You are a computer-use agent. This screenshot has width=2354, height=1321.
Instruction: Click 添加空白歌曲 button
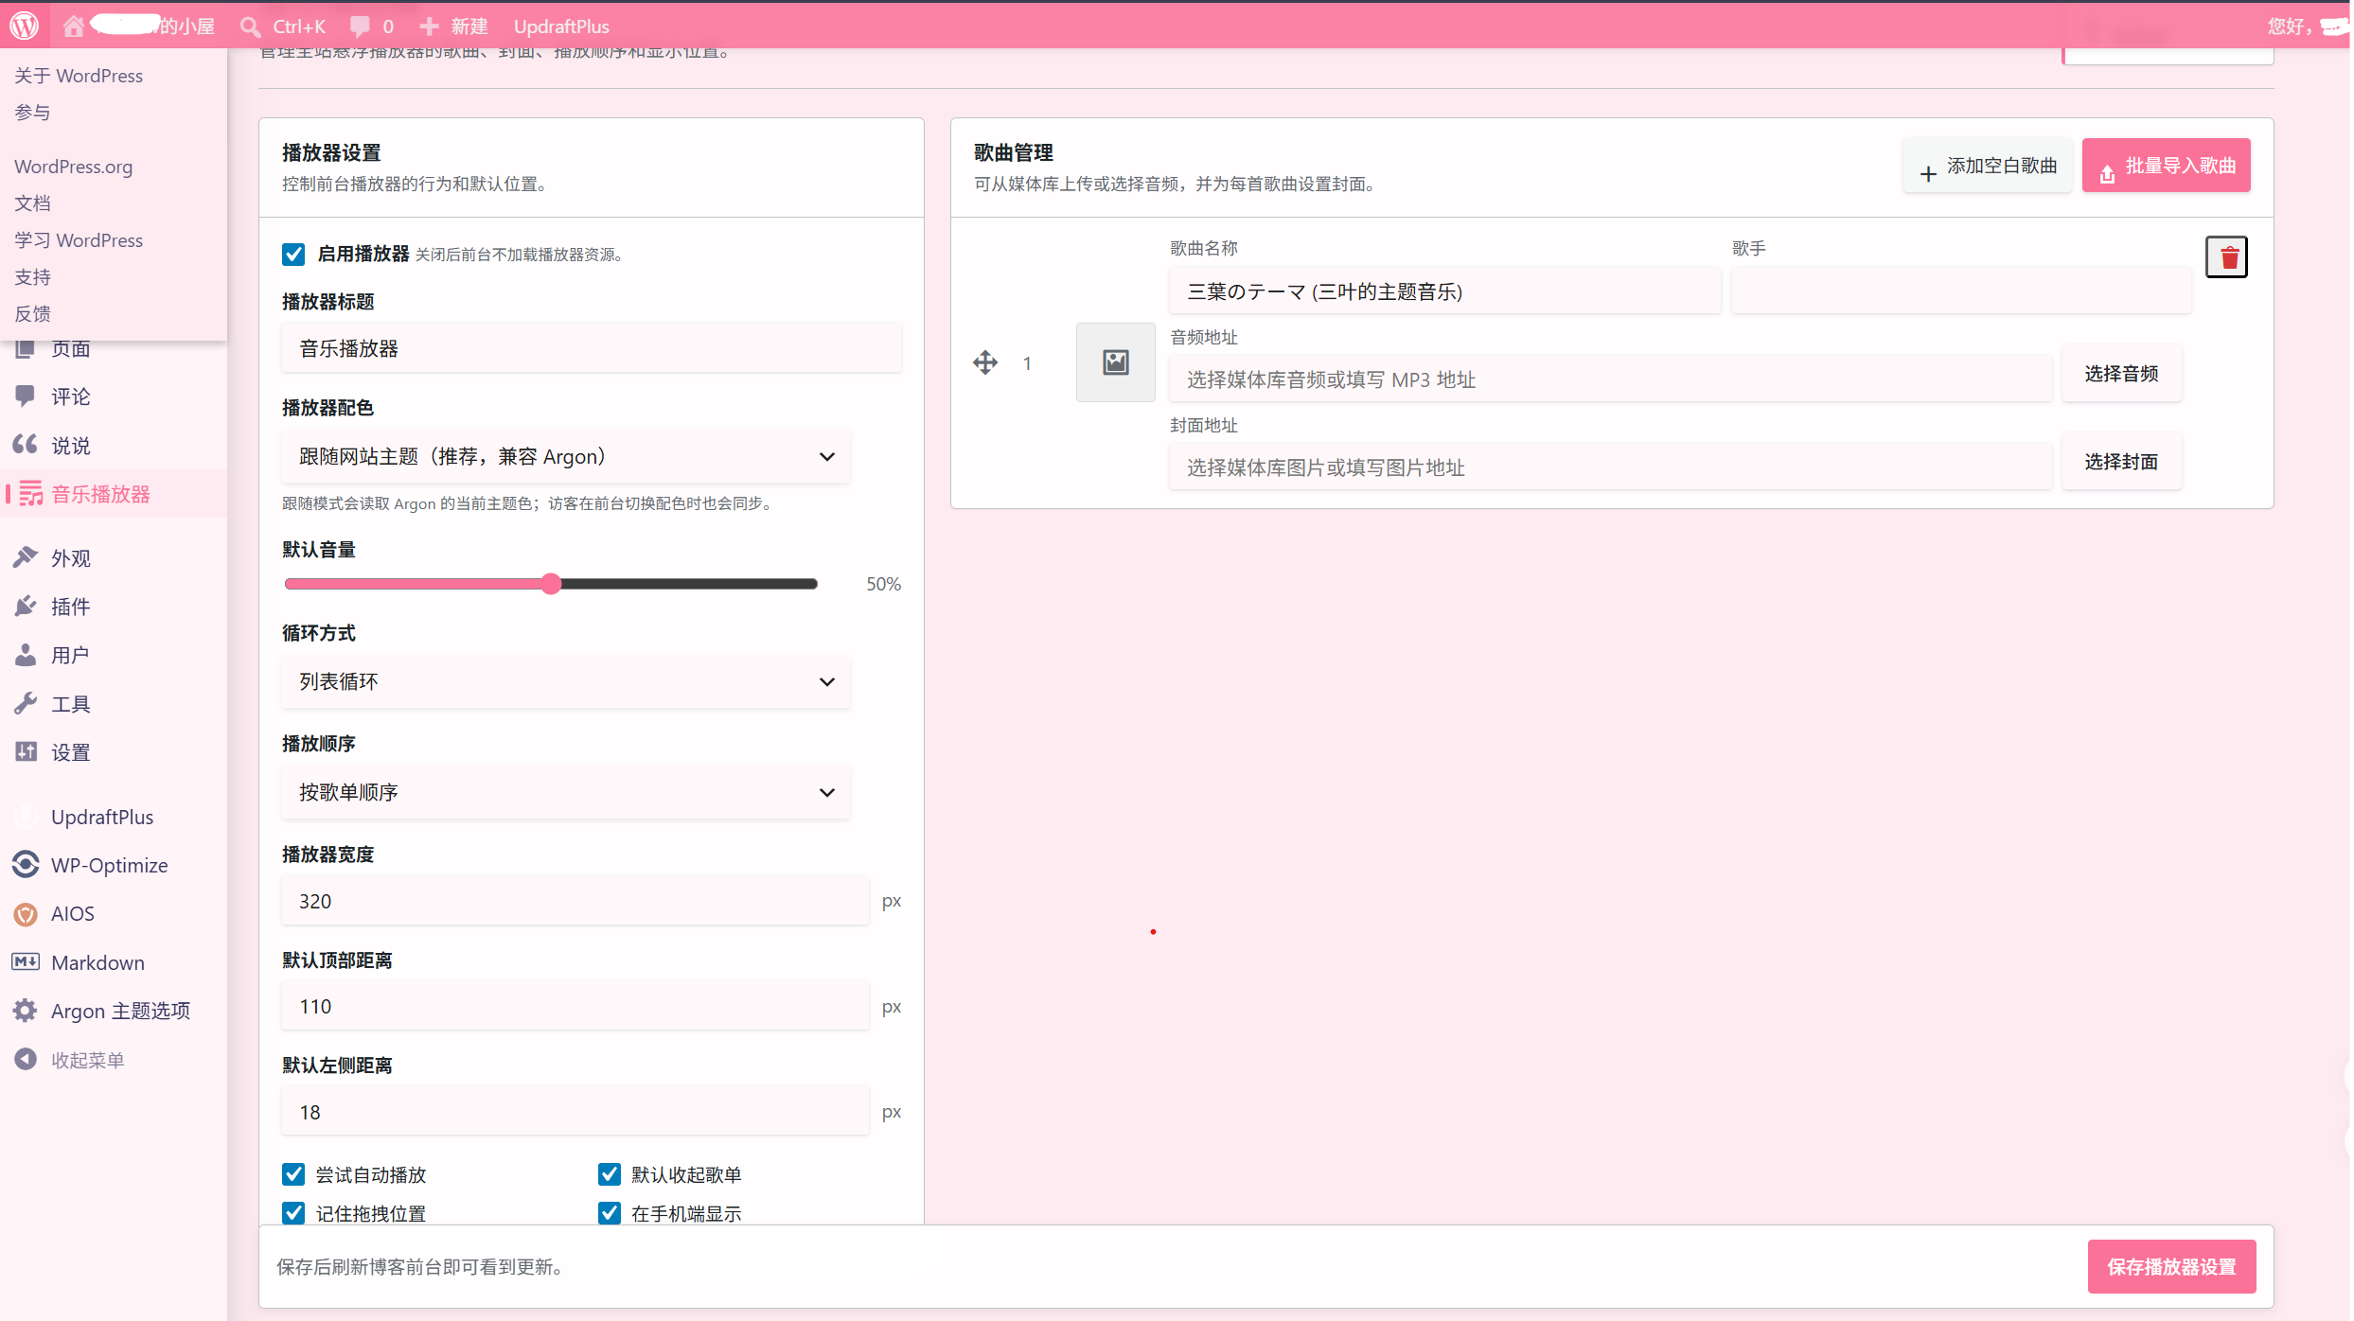coord(1988,166)
